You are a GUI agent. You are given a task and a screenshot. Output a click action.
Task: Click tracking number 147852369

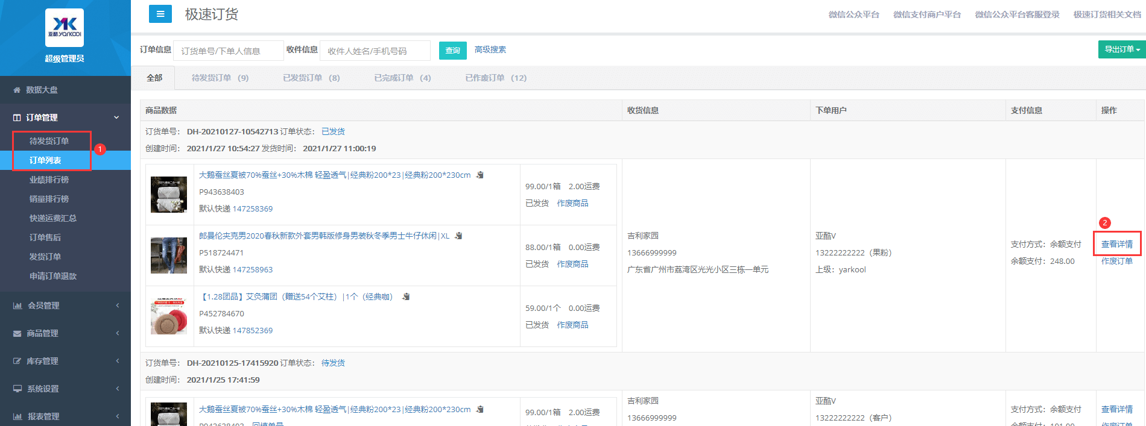coord(253,330)
